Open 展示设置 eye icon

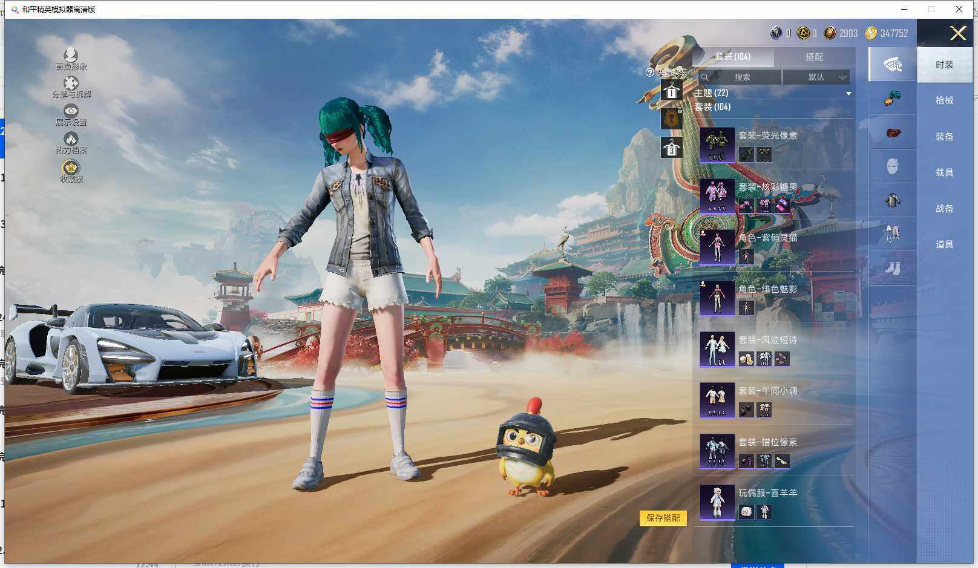[x=71, y=111]
